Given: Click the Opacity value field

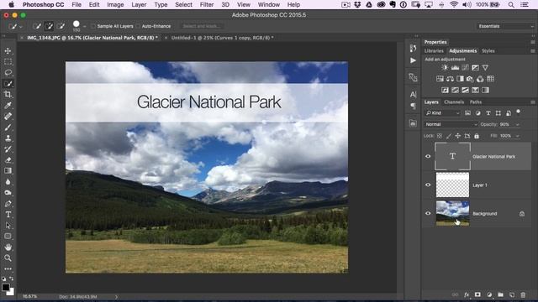Looking at the screenshot, I should pyautogui.click(x=505, y=125).
